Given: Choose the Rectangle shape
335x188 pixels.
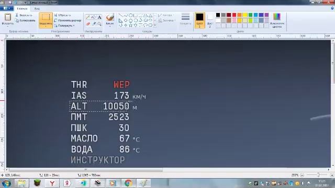Looking at the screenshot, I should click(136, 15).
